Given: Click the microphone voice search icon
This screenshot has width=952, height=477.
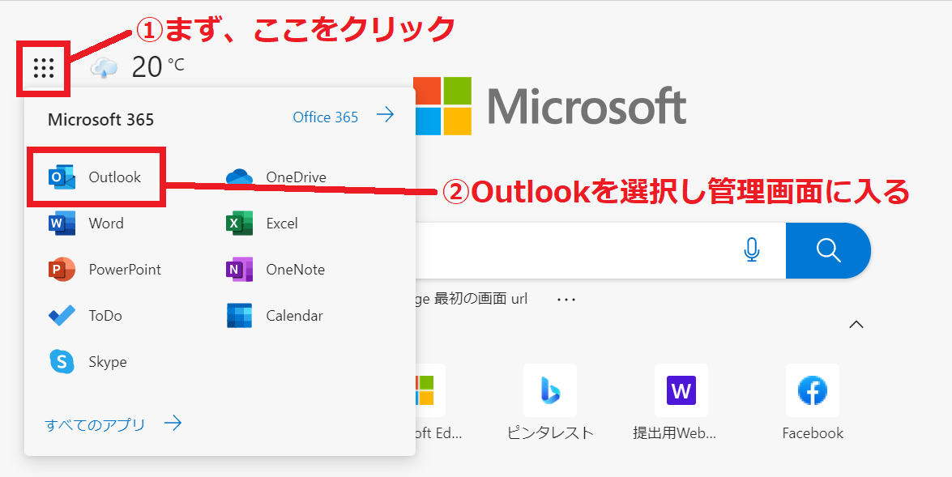Looking at the screenshot, I should point(752,250).
